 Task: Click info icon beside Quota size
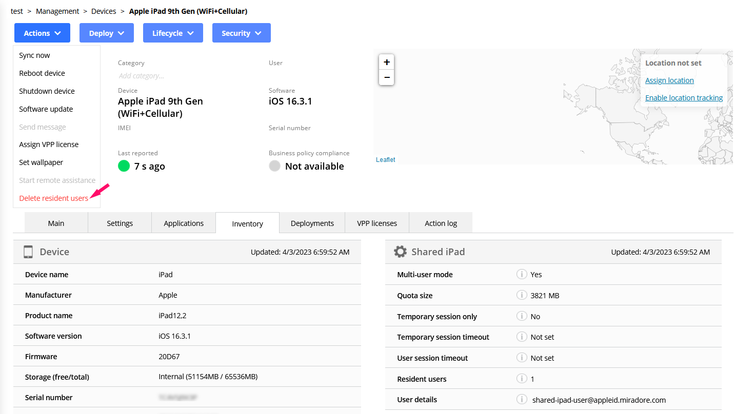pos(522,295)
